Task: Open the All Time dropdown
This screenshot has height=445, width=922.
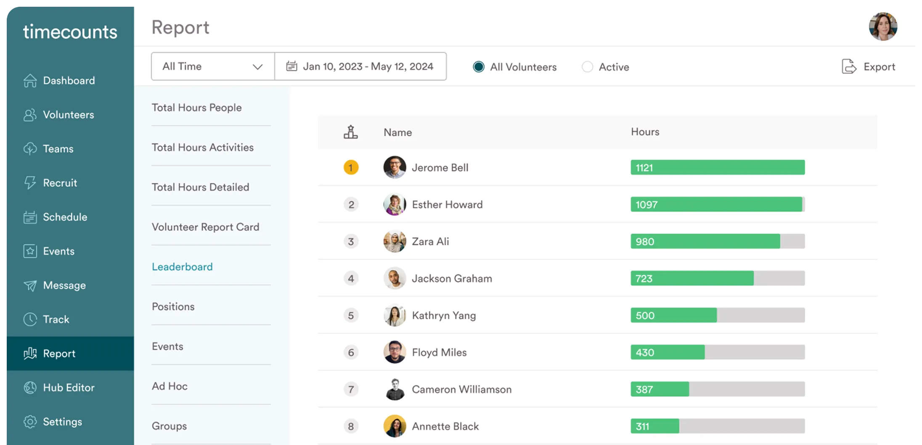Action: pyautogui.click(x=212, y=66)
